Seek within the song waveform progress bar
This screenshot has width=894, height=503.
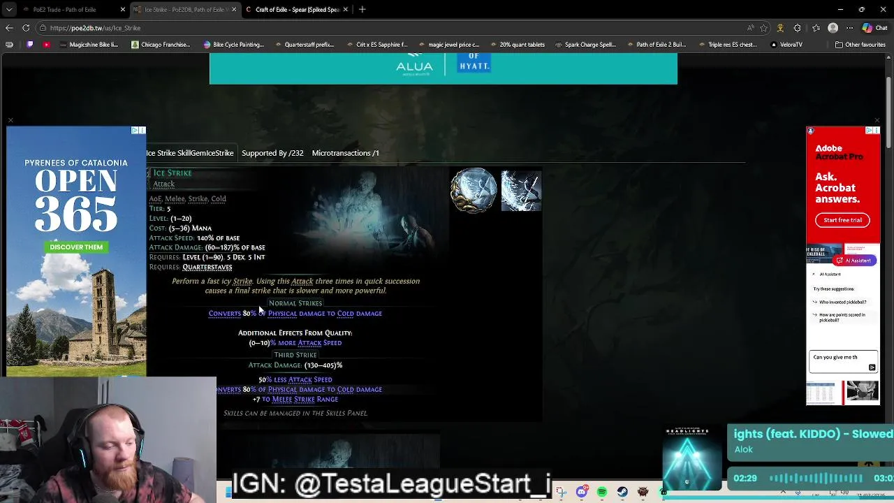point(816,479)
